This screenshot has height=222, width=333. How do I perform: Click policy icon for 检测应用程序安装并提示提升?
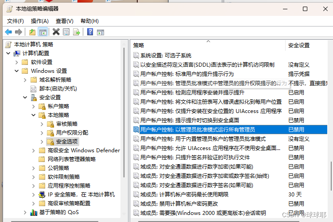pyautogui.click(x=136, y=93)
